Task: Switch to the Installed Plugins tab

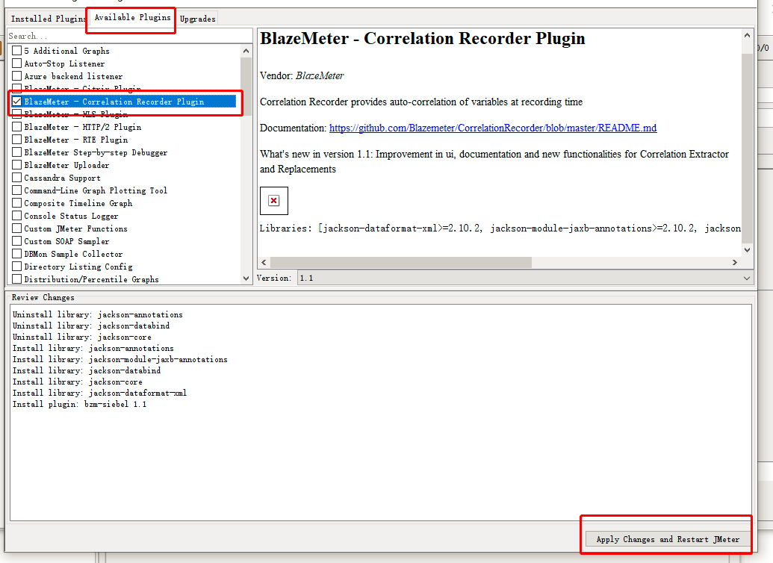Action: (x=48, y=18)
